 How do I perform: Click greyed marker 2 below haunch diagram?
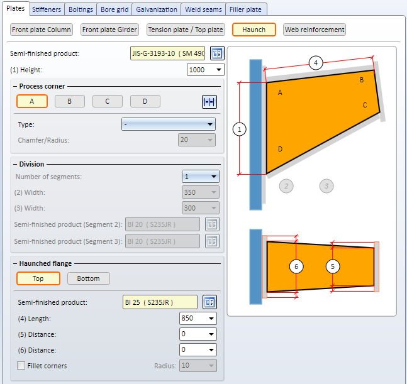click(x=286, y=185)
